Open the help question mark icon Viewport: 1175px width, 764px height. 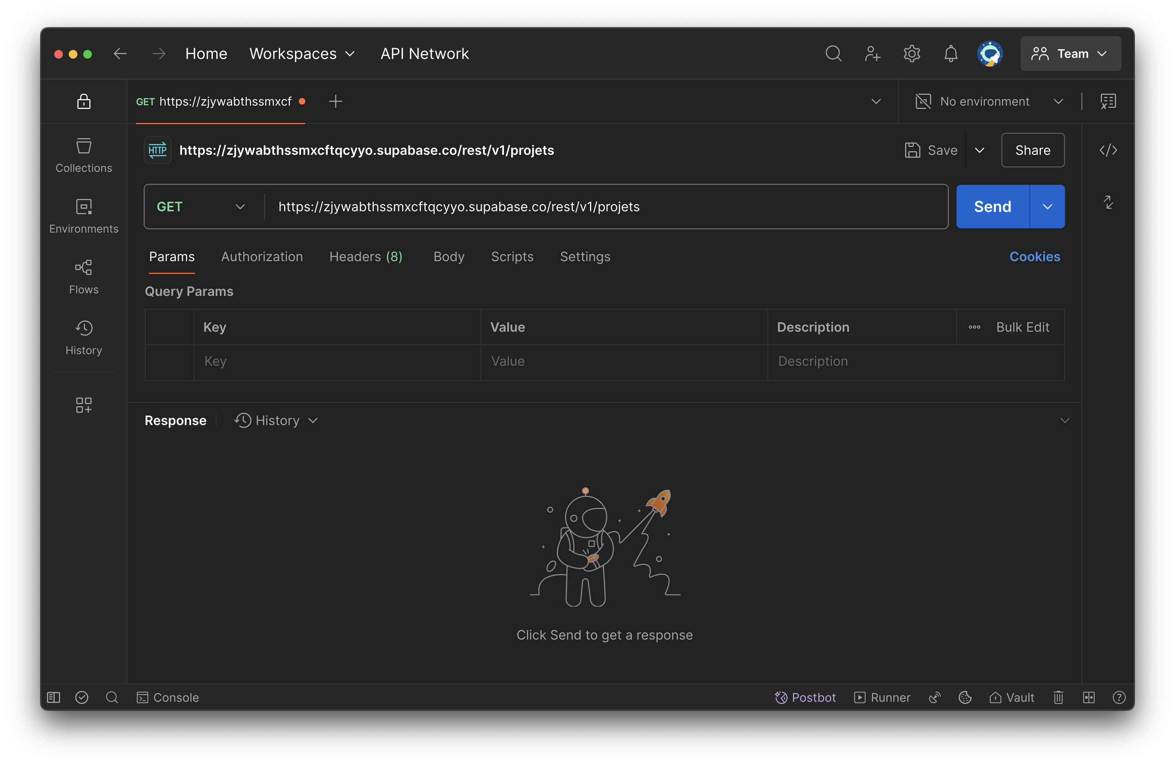pos(1119,697)
